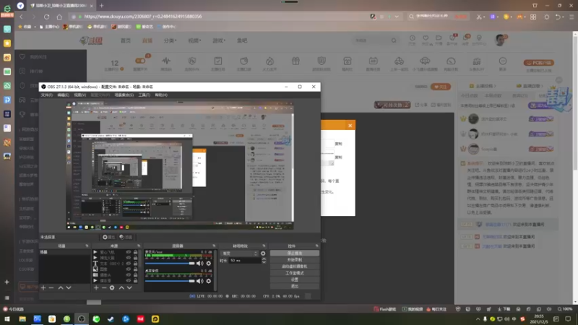Open the user avatar in Douyu header
The height and width of the screenshot is (325, 578).
click(500, 40)
